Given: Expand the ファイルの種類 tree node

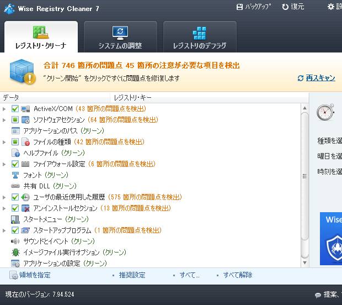Looking at the screenshot, I should click(x=4, y=142).
